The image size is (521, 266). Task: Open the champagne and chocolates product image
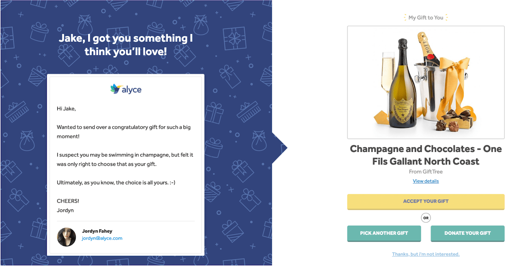coord(426,83)
